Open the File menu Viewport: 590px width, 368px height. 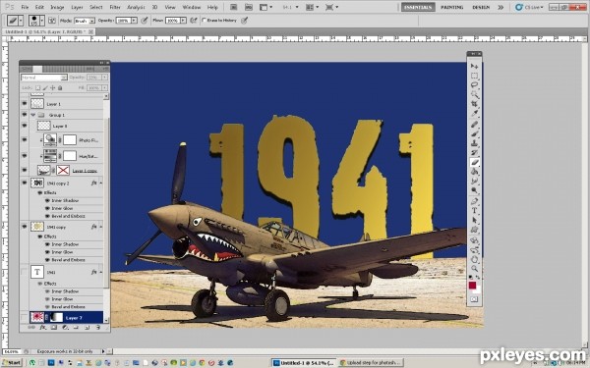(x=25, y=7)
